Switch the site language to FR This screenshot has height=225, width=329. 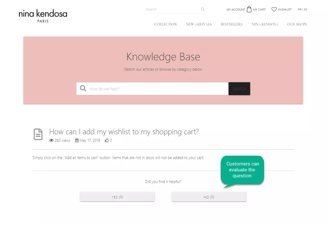coord(299,10)
